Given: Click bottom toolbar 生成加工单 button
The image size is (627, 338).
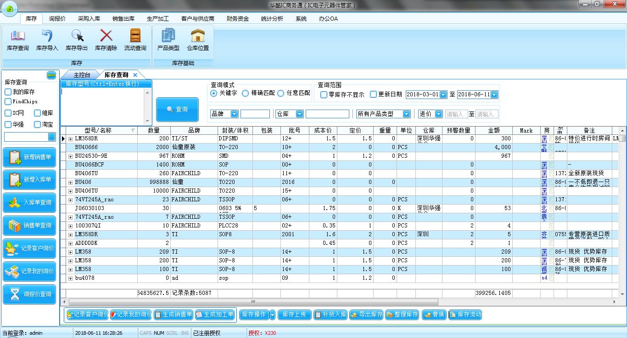Looking at the screenshot, I should click(x=215, y=315).
